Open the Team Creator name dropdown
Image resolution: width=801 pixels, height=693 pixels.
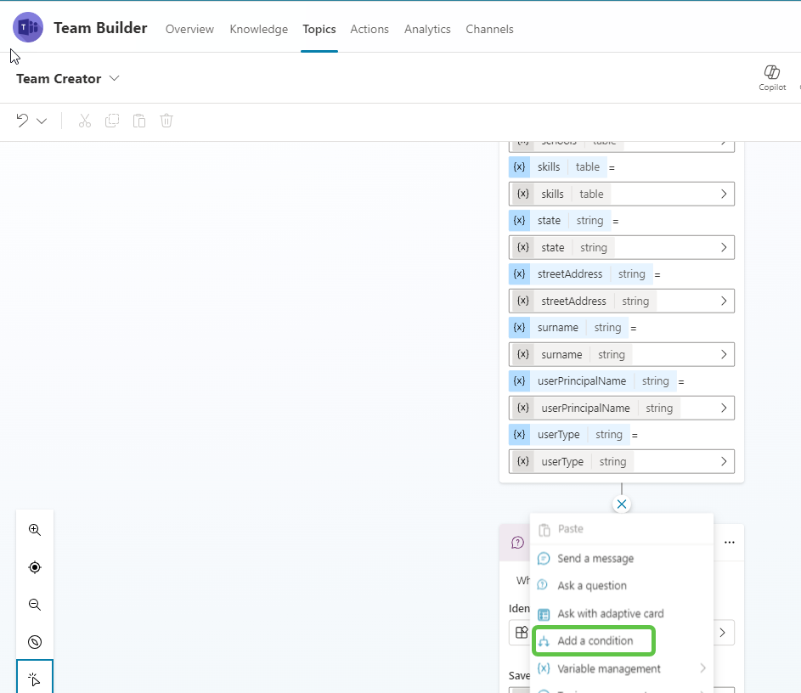pyautogui.click(x=113, y=78)
